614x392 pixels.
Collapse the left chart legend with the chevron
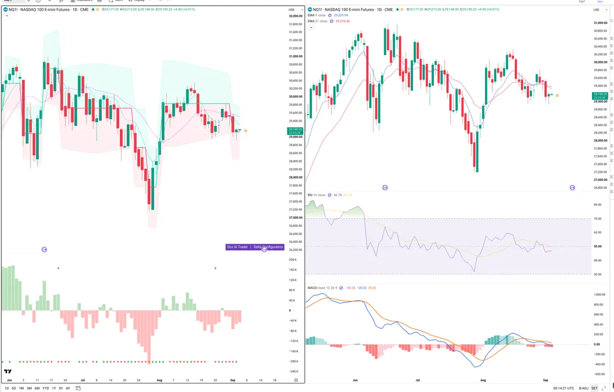[x=6, y=16]
